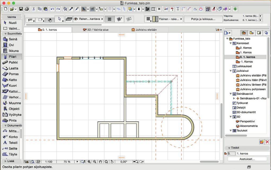This screenshot has width=271, height=170.
Task: Activate the pan hand tool in status bar
Action: click(100, 162)
